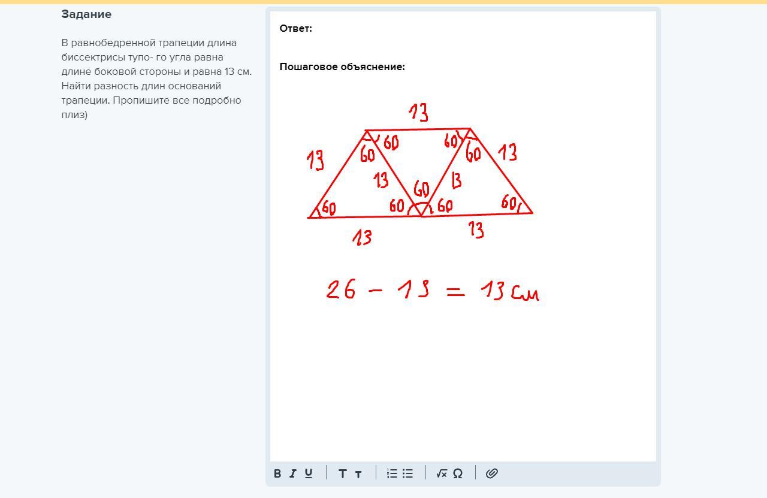Screen dimensions: 767x498
Task: Insert a bulleted list
Action: [407, 473]
